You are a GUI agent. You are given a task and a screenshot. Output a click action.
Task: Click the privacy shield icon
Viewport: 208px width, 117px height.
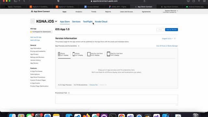tap(58, 1)
